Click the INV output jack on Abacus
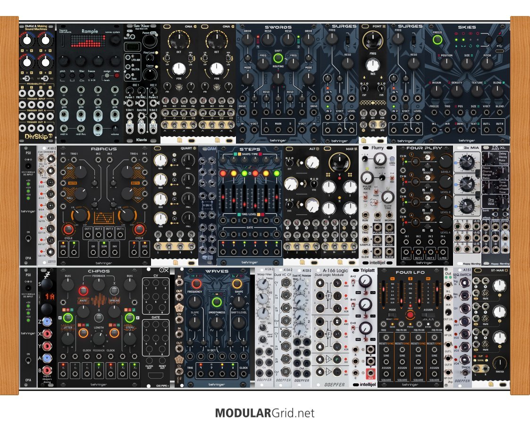Viewport: 530px width, 423px height. click(115, 252)
